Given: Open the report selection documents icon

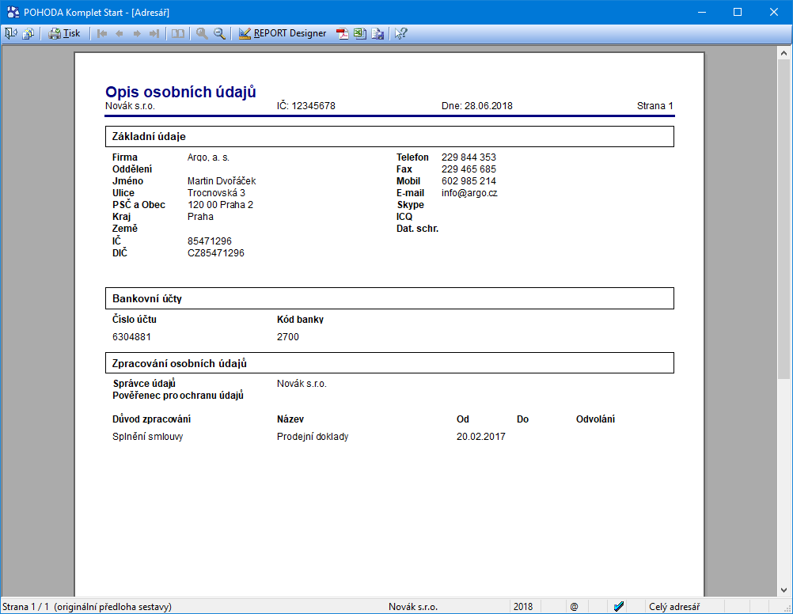Looking at the screenshot, I should click(28, 33).
